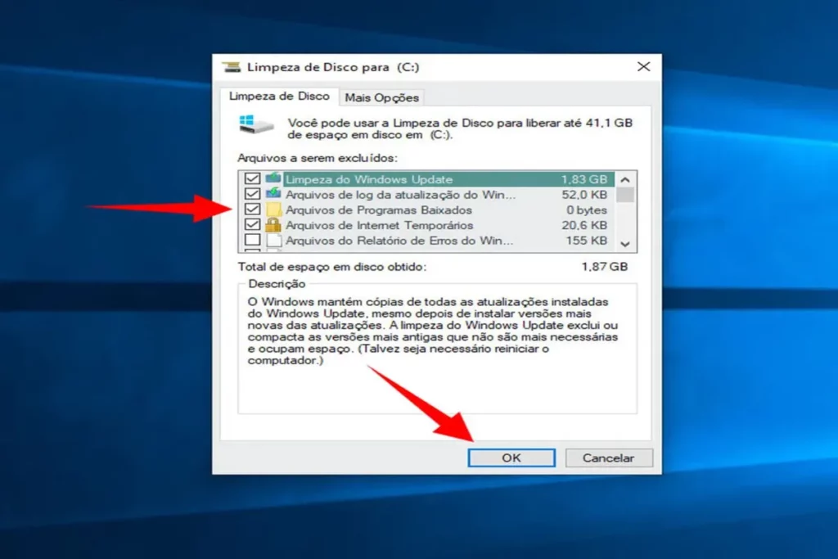Uncheck Arquivos de Programas Baixados checkbox

[252, 209]
